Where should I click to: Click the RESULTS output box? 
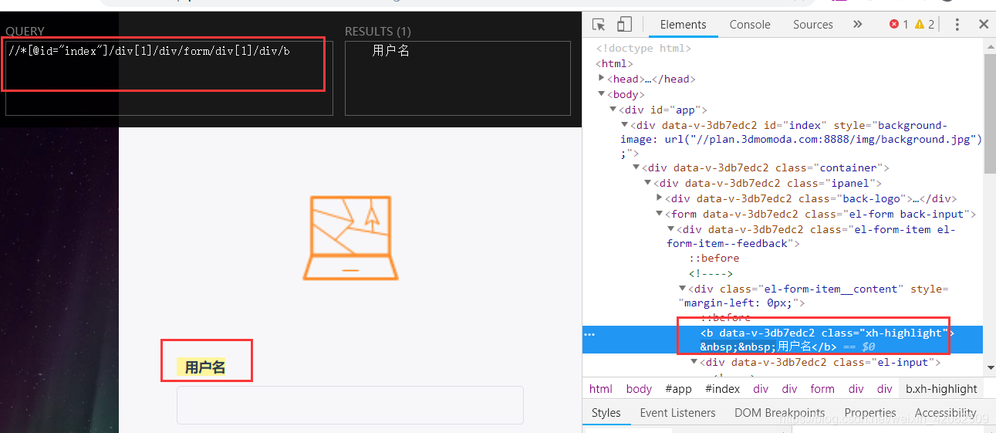pyautogui.click(x=457, y=78)
